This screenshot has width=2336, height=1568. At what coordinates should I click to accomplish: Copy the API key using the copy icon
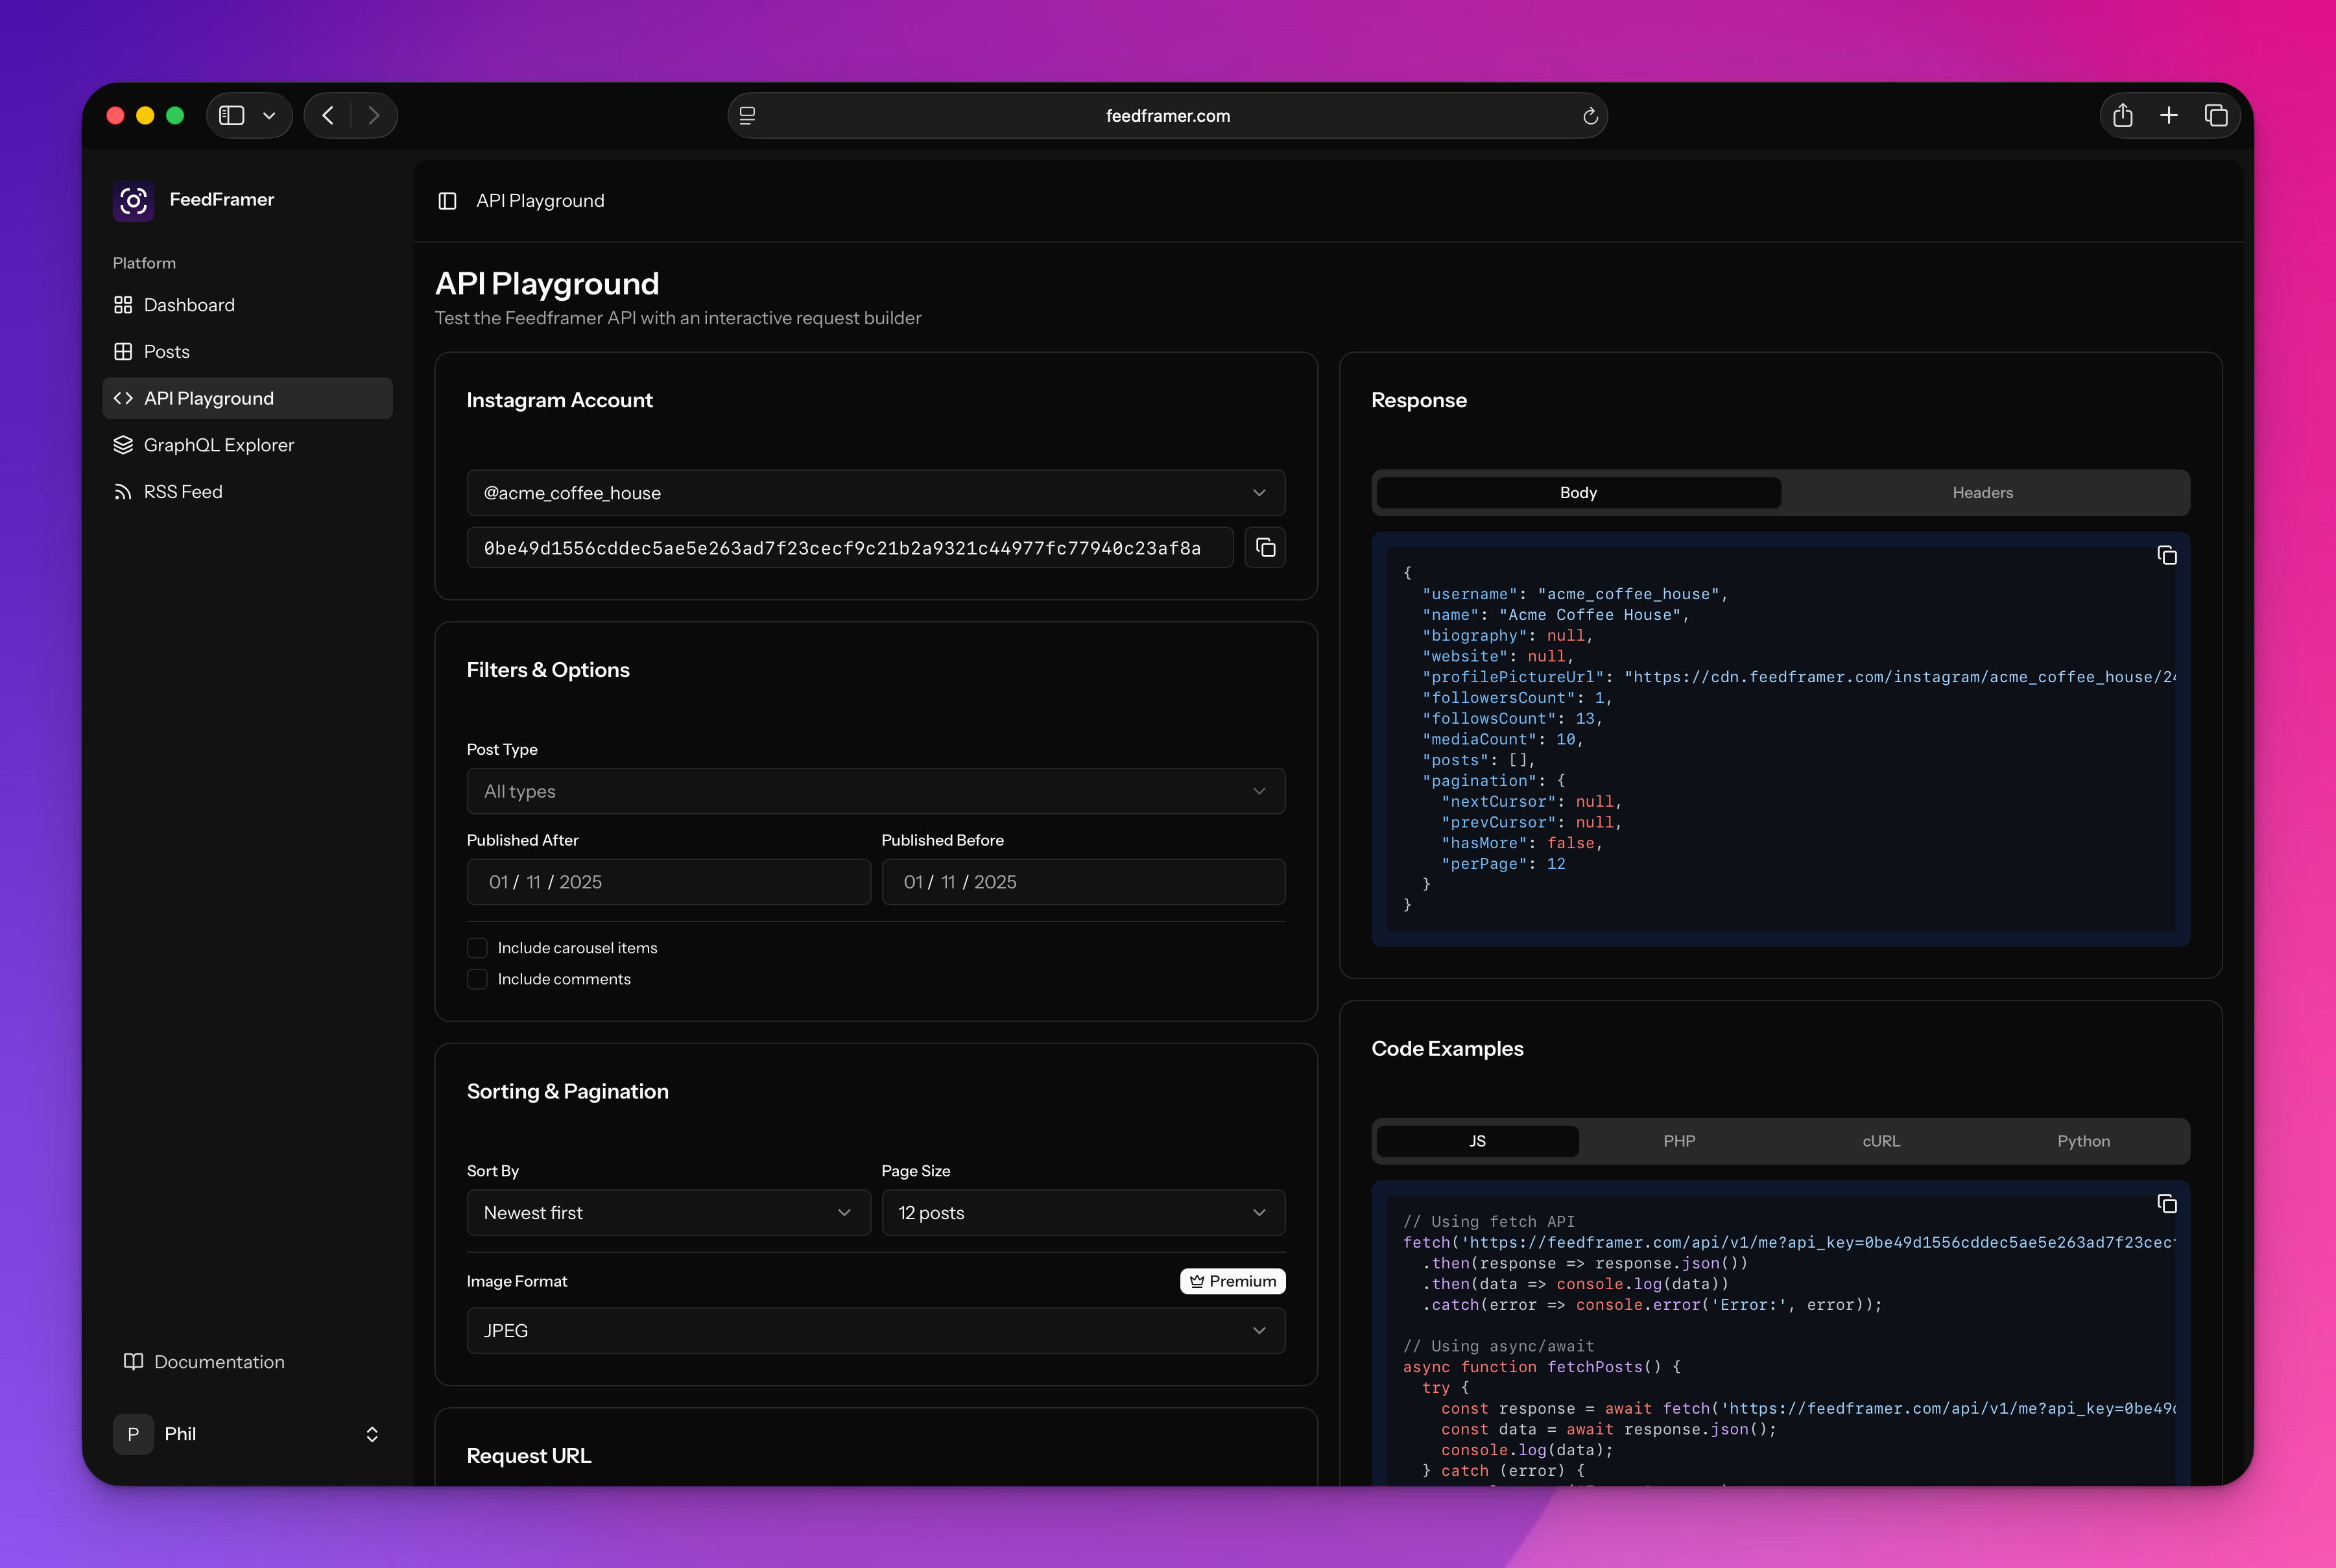(x=1264, y=547)
